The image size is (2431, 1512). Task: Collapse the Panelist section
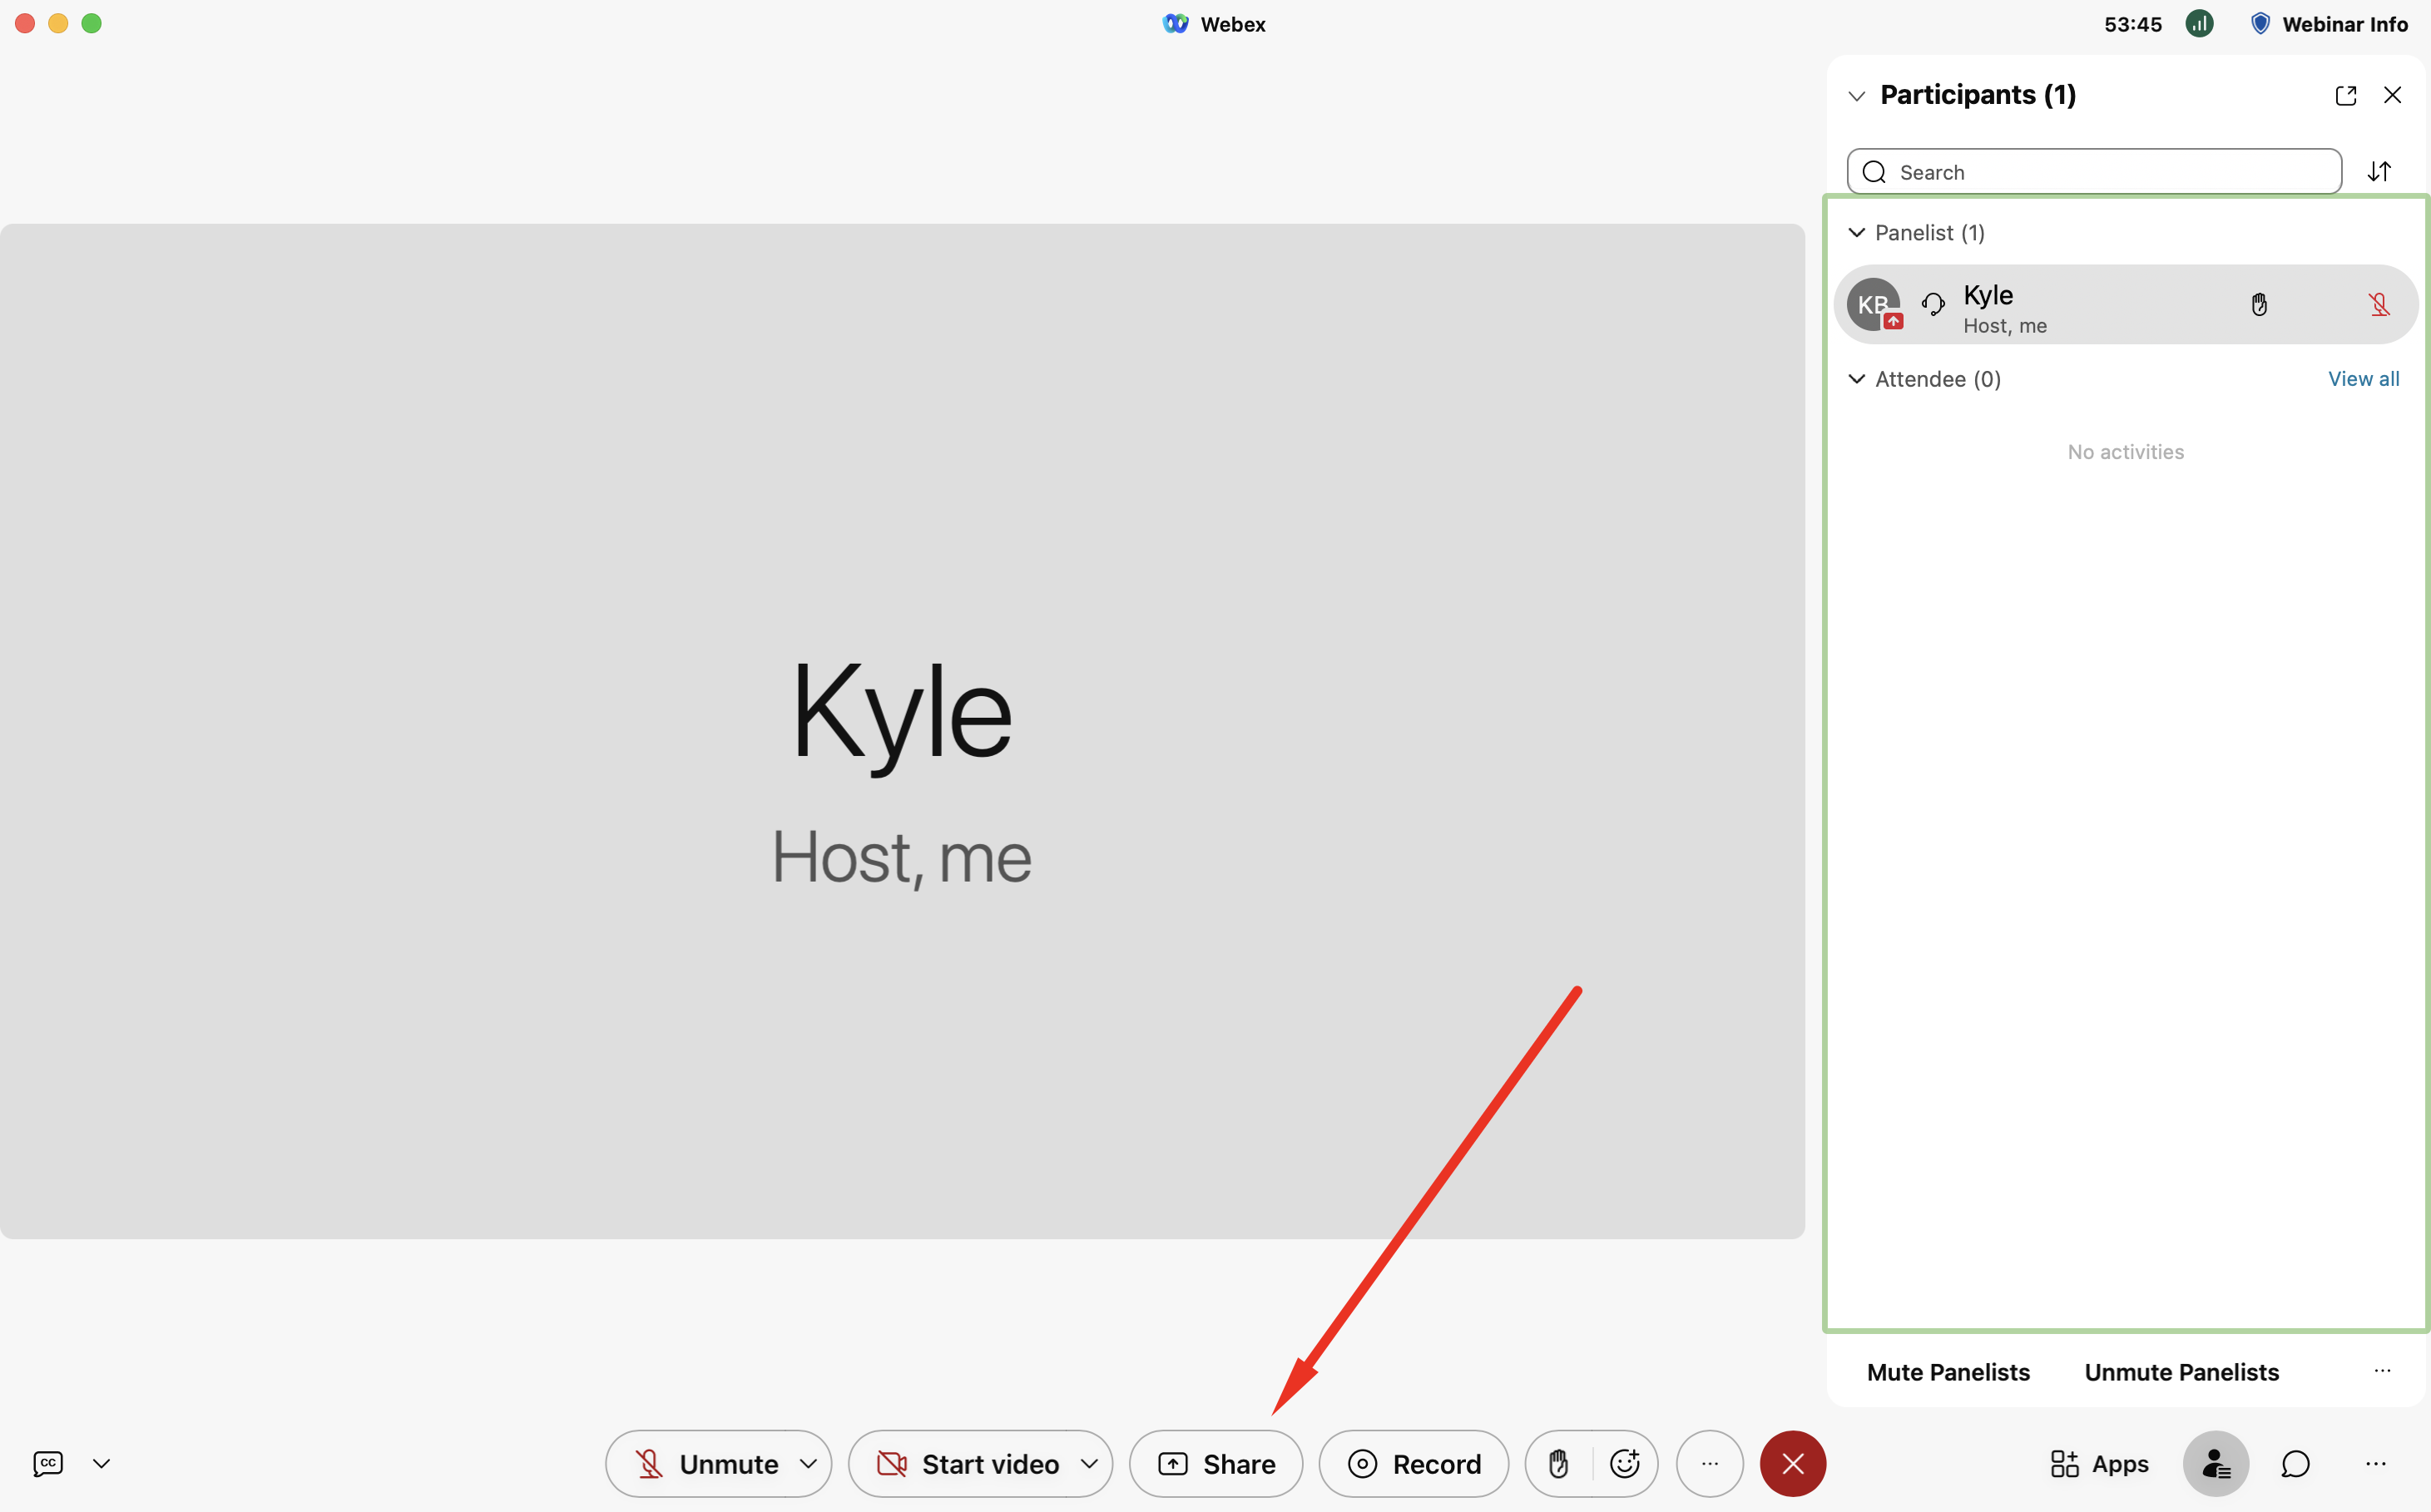[x=1857, y=233]
